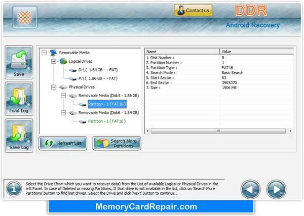Select the End Sector row
The width and height of the screenshot is (304, 216).
coord(219,82)
